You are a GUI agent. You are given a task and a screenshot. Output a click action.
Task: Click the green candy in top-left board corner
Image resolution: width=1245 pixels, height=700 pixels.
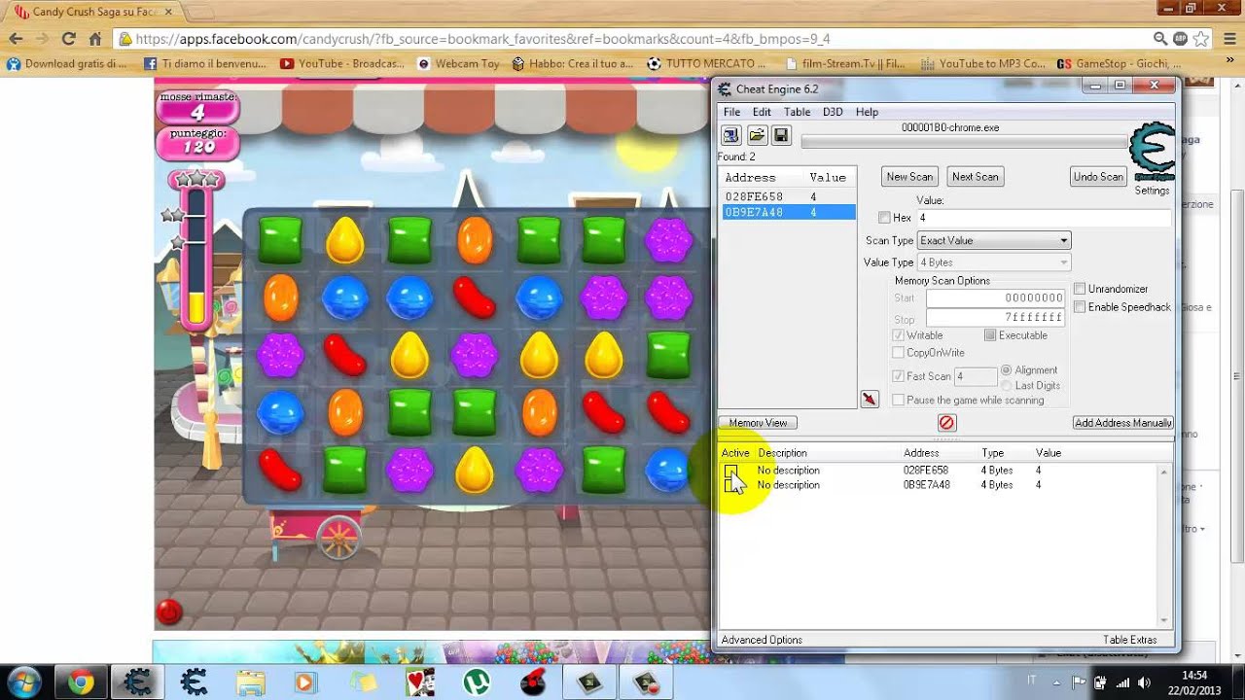280,240
